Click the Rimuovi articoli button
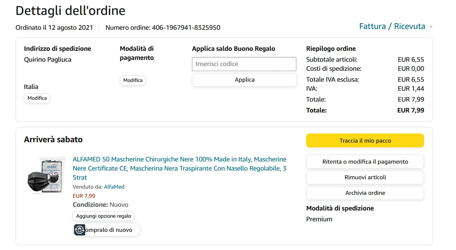The height and width of the screenshot is (250, 456). click(365, 177)
